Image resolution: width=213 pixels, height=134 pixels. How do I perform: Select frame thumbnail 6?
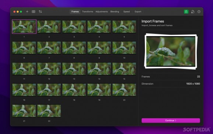[24, 47]
